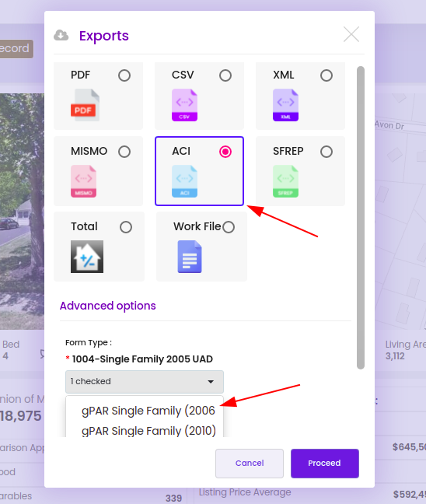Click the SFREP file icon
Image resolution: width=426 pixels, height=504 pixels.
pos(285,181)
